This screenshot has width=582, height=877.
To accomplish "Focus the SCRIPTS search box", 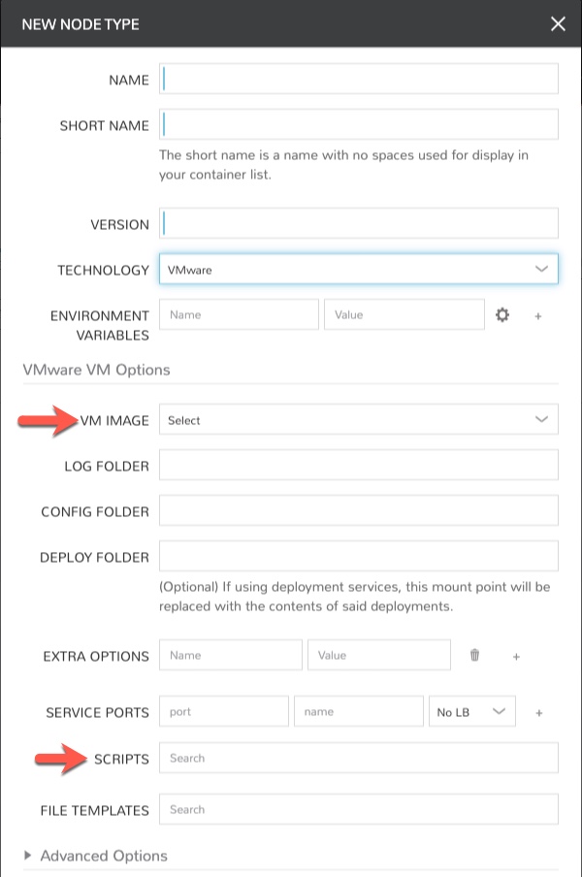I will pyautogui.click(x=359, y=758).
